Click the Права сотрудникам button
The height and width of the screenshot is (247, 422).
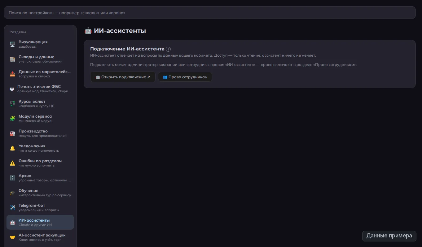(x=185, y=77)
